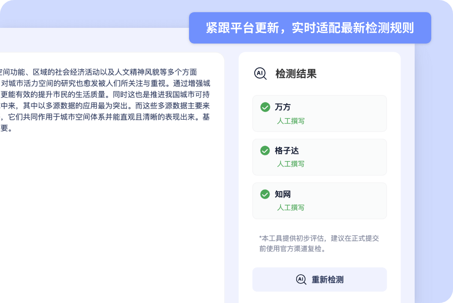Click the line 对城市活力空间的研究也愈发被人们所关注
This screenshot has width=453, height=303.
click(105, 83)
